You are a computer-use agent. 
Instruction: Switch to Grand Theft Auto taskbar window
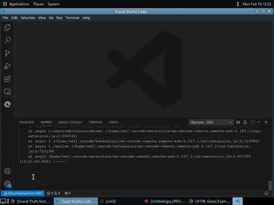(x=31, y=201)
